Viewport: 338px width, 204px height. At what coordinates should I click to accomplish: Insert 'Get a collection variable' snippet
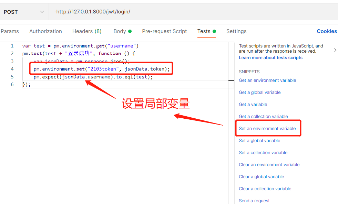pyautogui.click(x=263, y=116)
